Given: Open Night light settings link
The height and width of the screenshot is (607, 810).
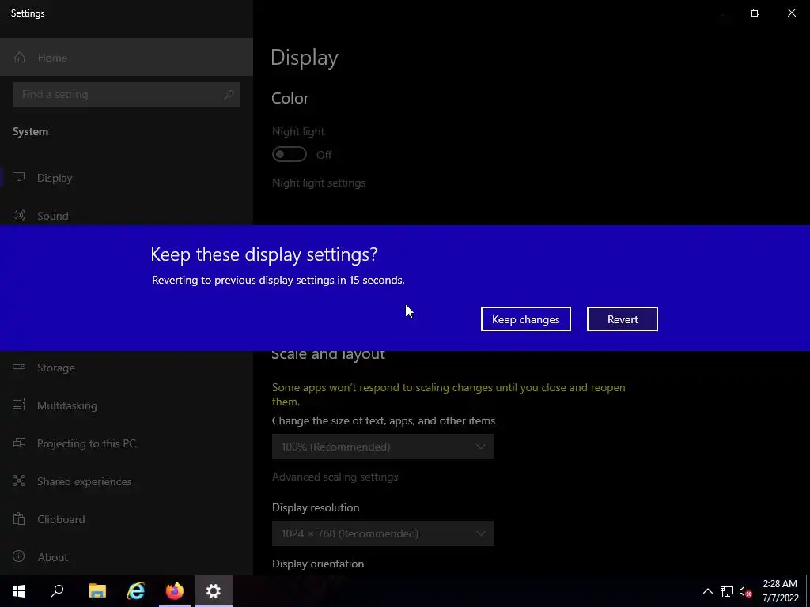Looking at the screenshot, I should coord(319,183).
